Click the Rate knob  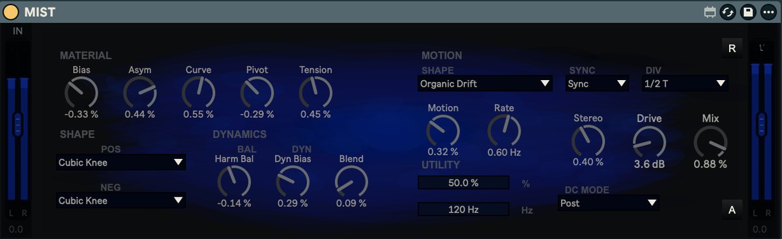point(504,131)
